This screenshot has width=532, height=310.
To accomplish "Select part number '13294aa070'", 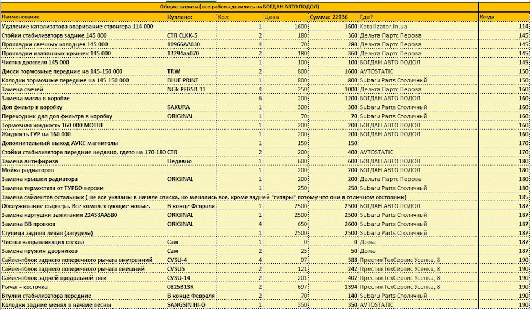I will (191, 54).
